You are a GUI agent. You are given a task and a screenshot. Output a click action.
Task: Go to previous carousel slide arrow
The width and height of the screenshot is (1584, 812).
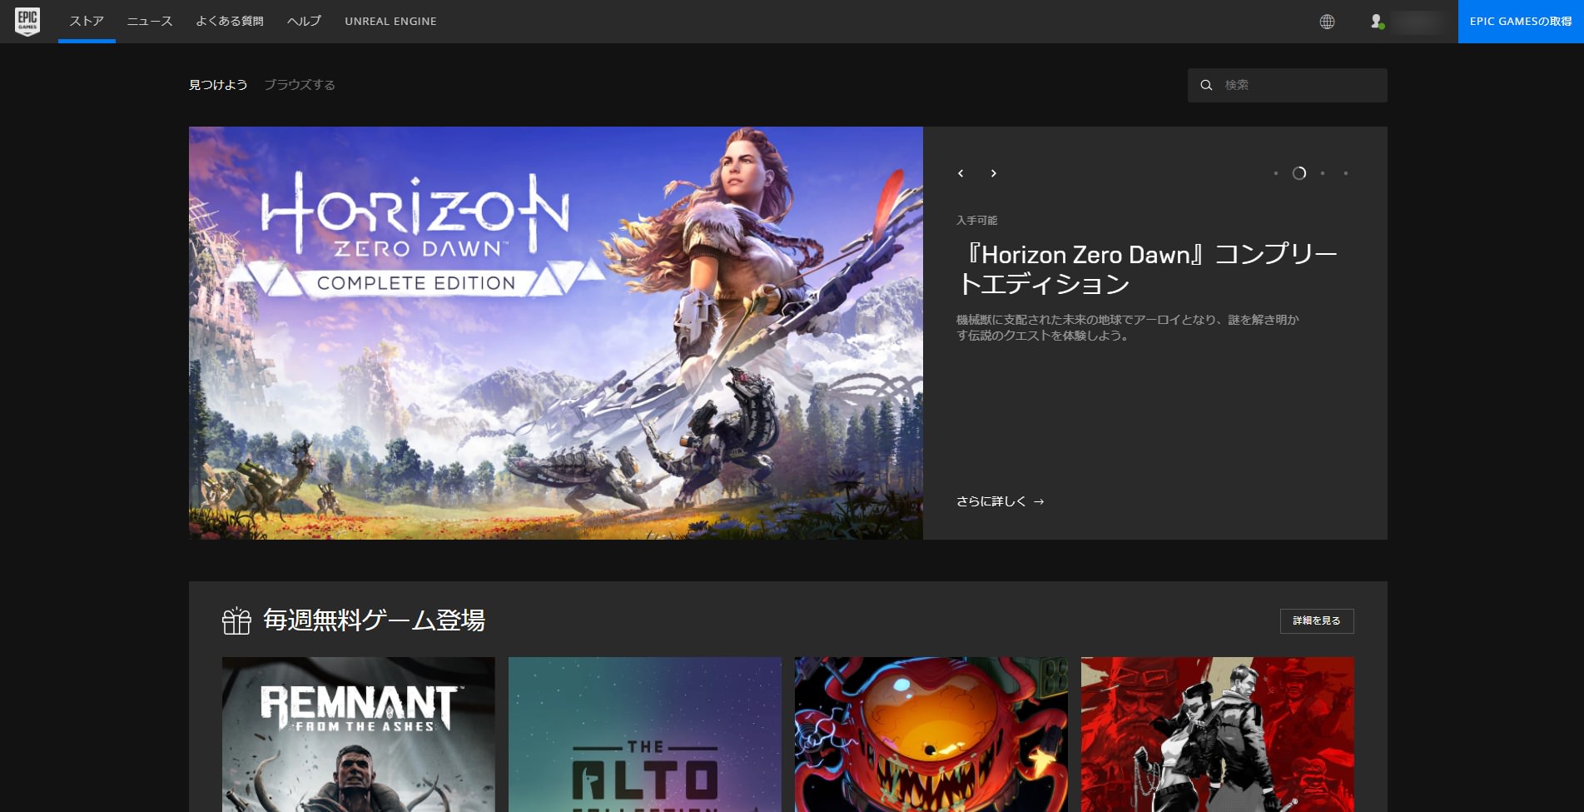(x=961, y=173)
